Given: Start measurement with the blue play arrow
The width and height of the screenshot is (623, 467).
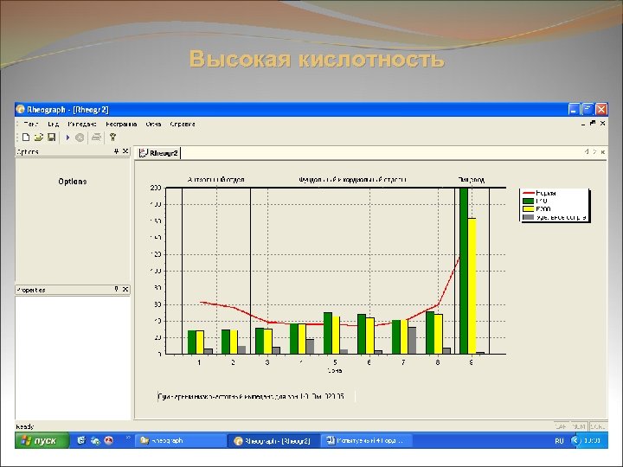Looking at the screenshot, I should point(67,138).
